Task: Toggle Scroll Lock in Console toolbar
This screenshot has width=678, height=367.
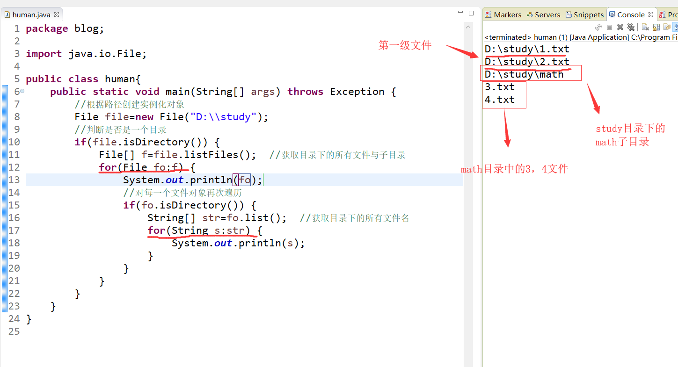Action: click(x=656, y=27)
